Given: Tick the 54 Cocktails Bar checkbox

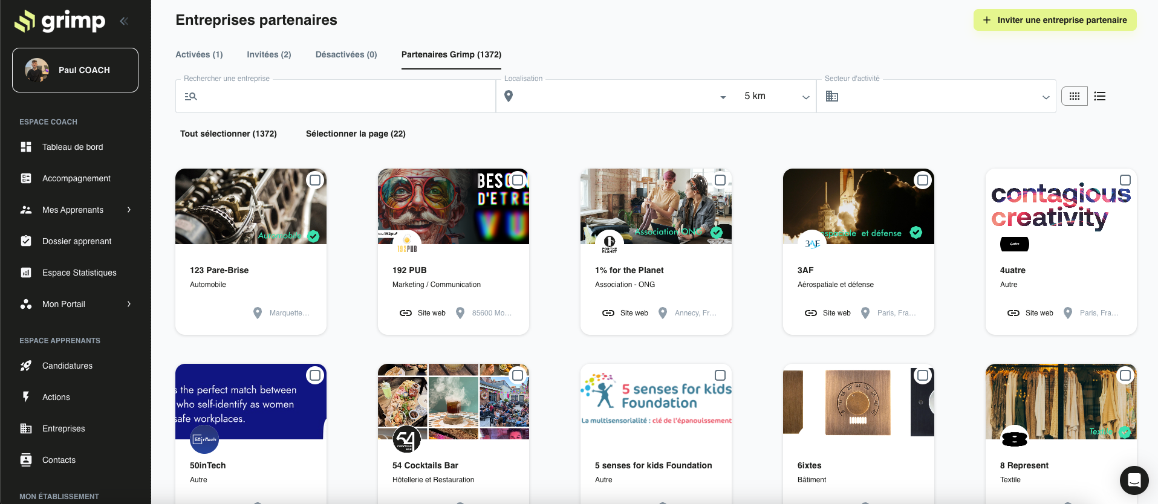Looking at the screenshot, I should pyautogui.click(x=518, y=375).
